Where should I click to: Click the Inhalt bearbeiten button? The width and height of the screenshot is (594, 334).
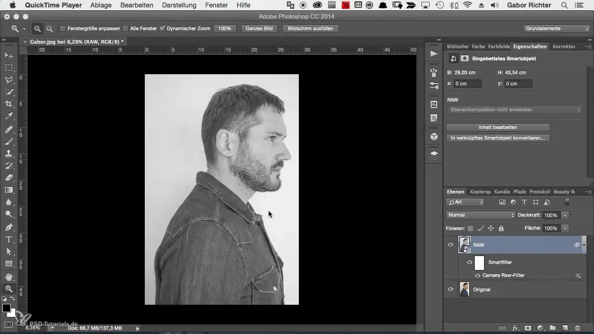pos(498,127)
